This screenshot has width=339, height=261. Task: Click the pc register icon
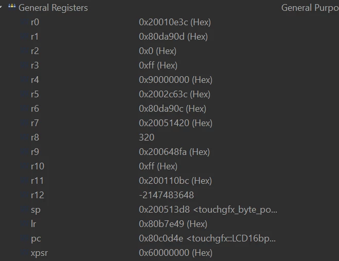tap(25, 238)
